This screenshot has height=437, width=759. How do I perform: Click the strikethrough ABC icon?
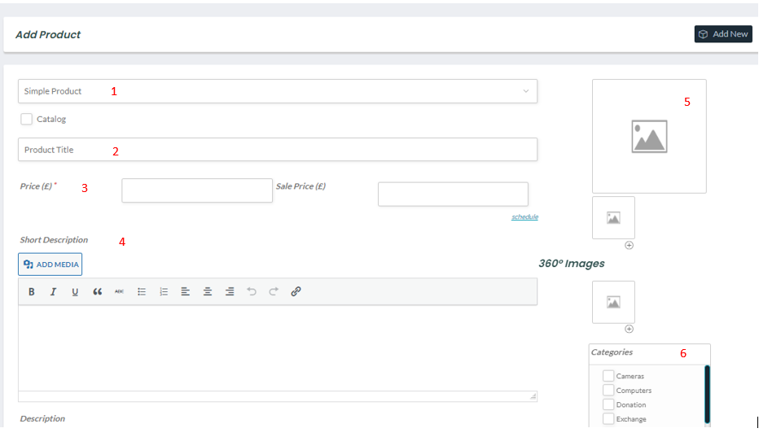click(119, 291)
